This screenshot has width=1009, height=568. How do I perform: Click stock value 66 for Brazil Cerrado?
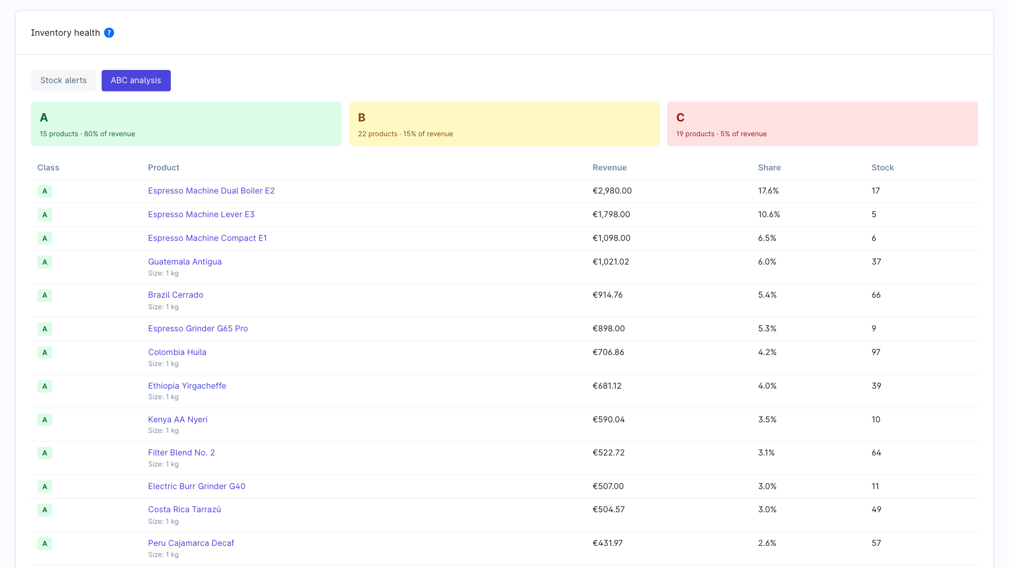[876, 295]
